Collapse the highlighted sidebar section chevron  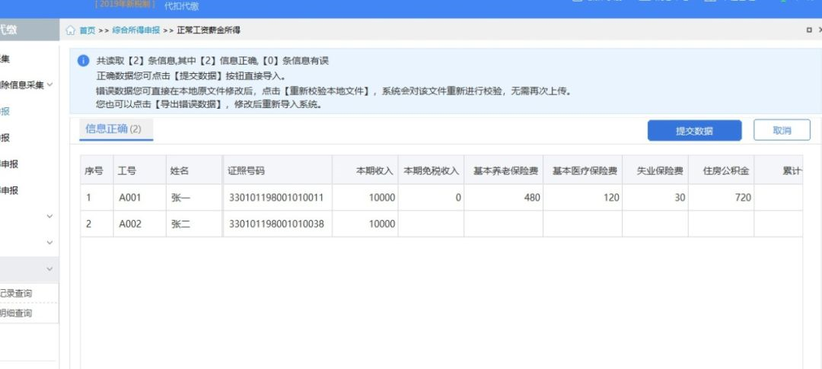[x=50, y=269]
